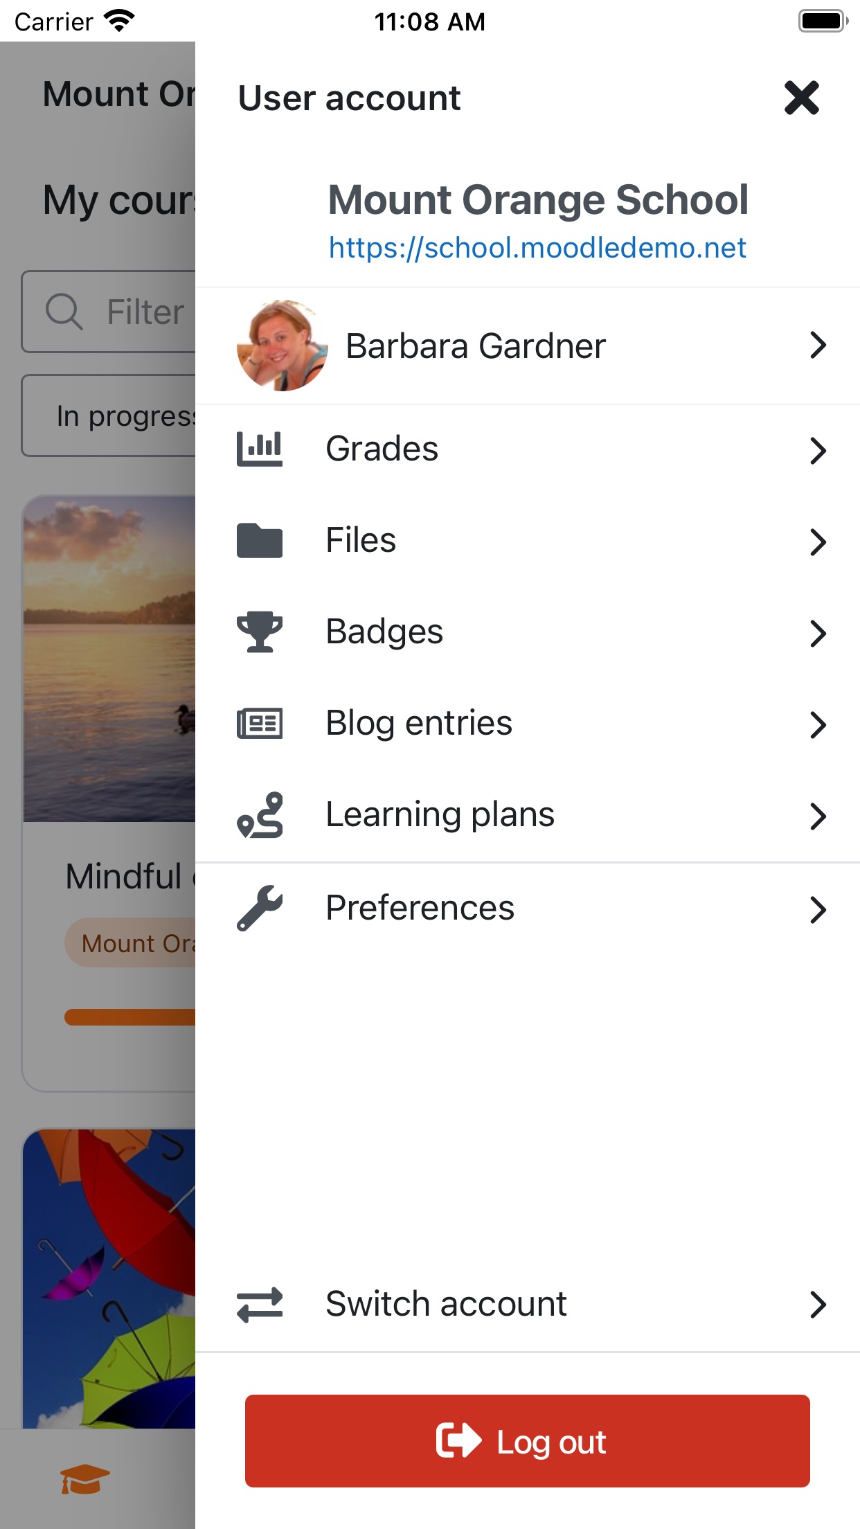
Task: Select the Learning plans menu entry
Action: [440, 815]
